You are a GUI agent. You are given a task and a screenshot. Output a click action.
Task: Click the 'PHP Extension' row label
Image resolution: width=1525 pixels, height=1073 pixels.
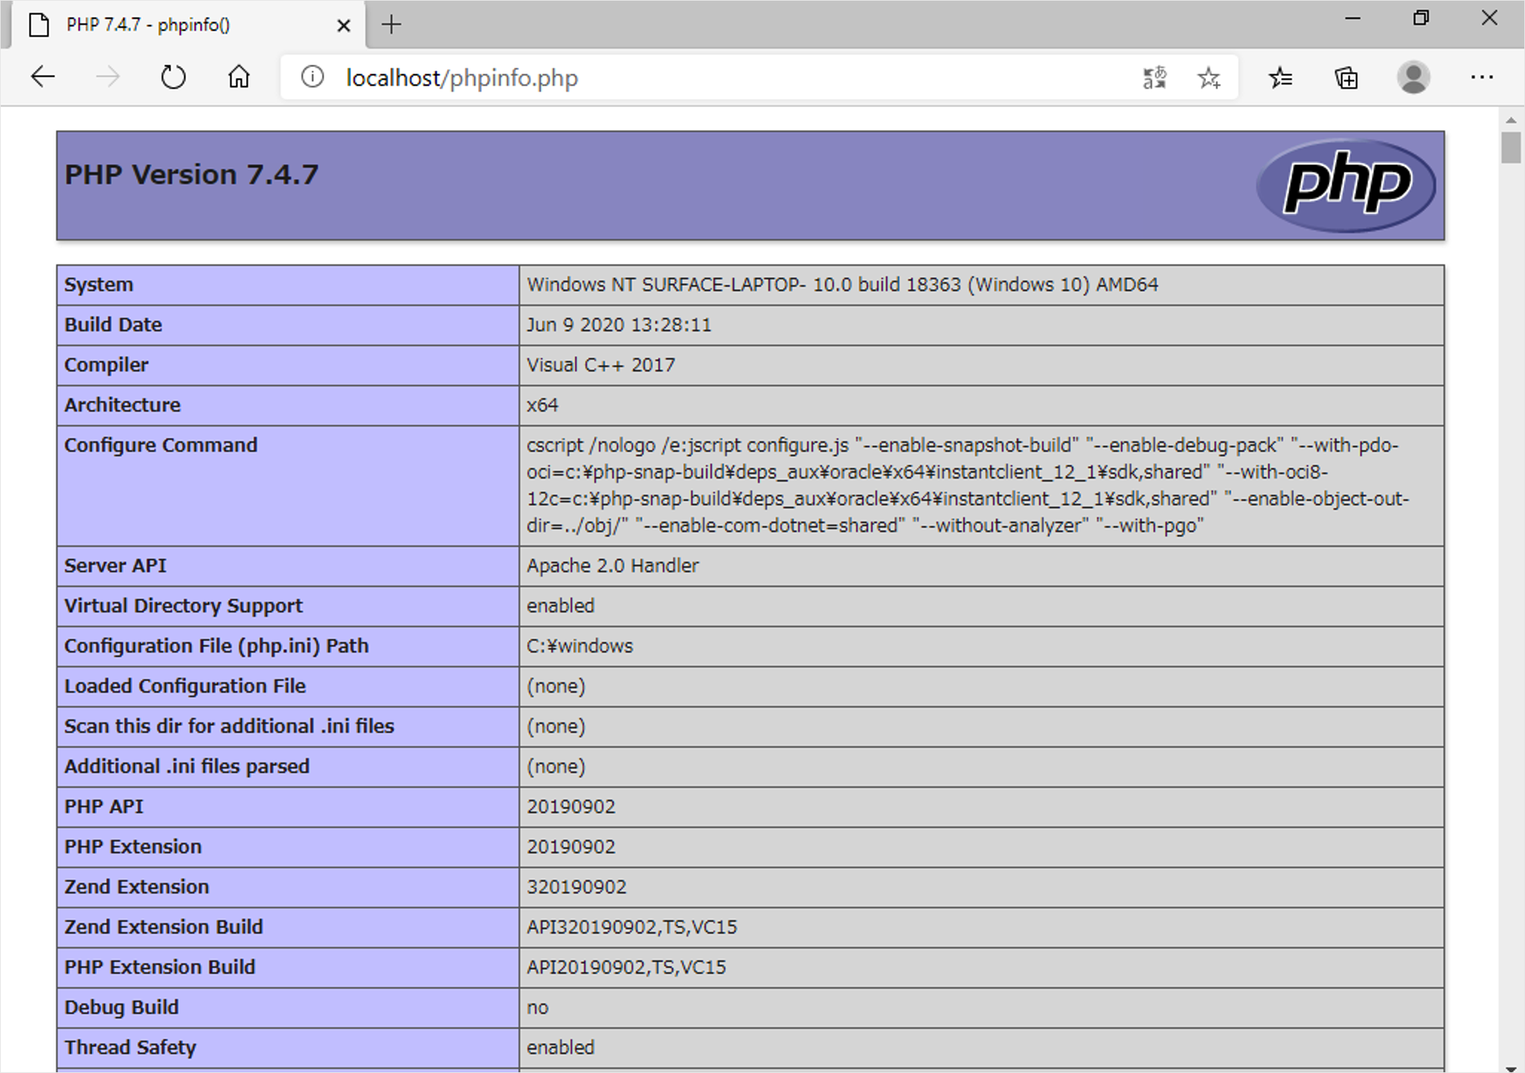pyautogui.click(x=133, y=848)
